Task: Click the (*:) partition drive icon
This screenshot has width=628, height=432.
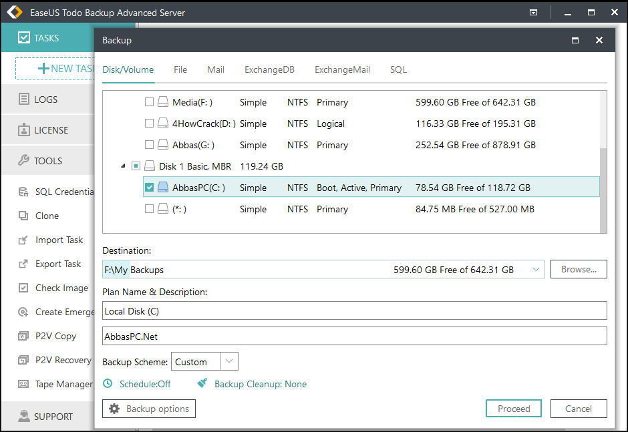Action: pos(162,208)
